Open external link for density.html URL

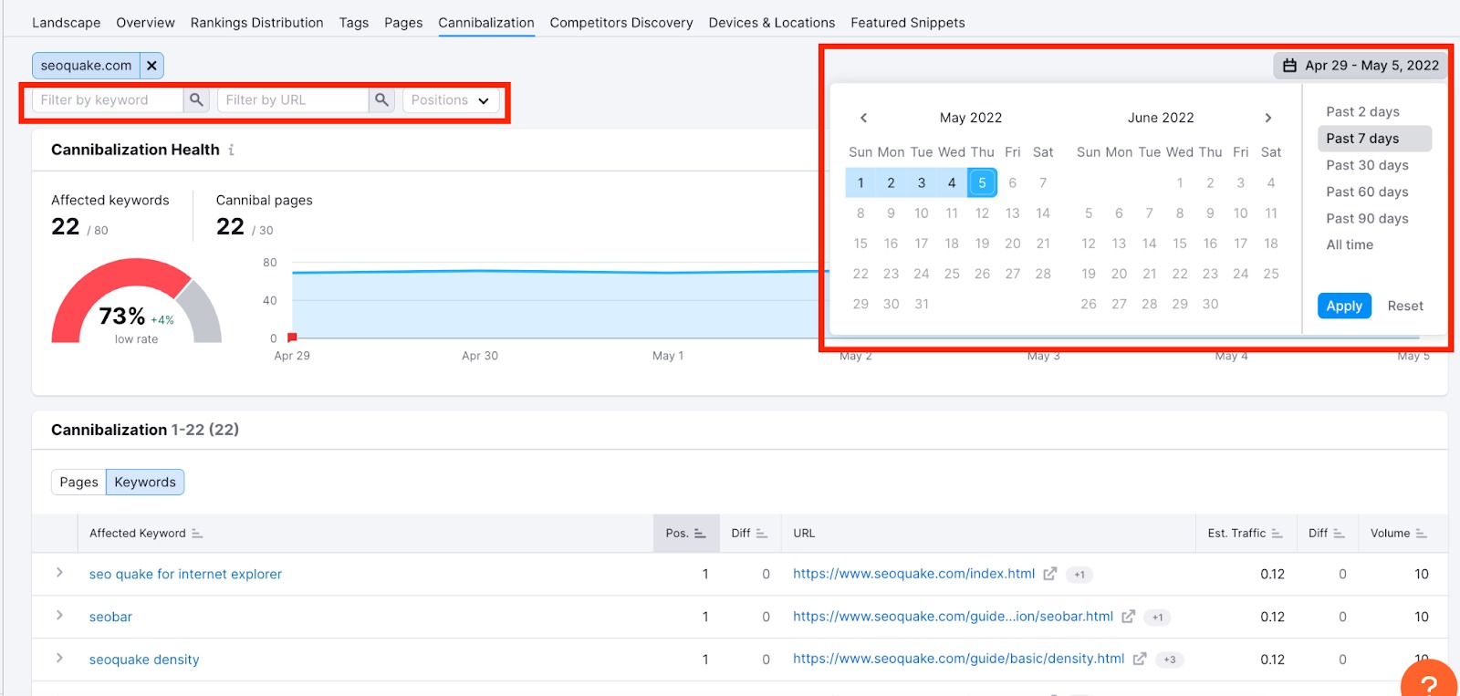pyautogui.click(x=1140, y=659)
